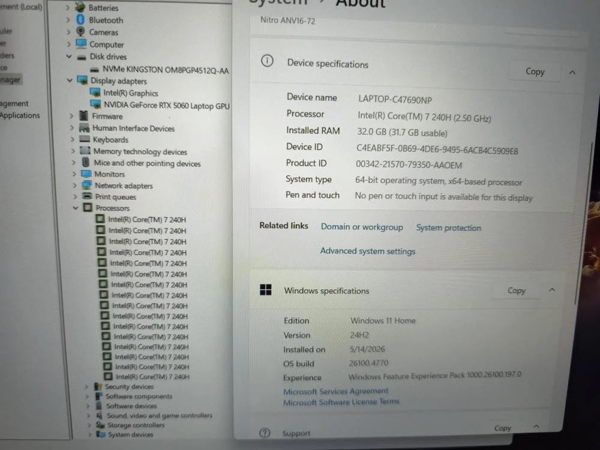This screenshot has width=600, height=450.
Task: Click the Installed RAM value 32.0 GB
Action: point(402,133)
